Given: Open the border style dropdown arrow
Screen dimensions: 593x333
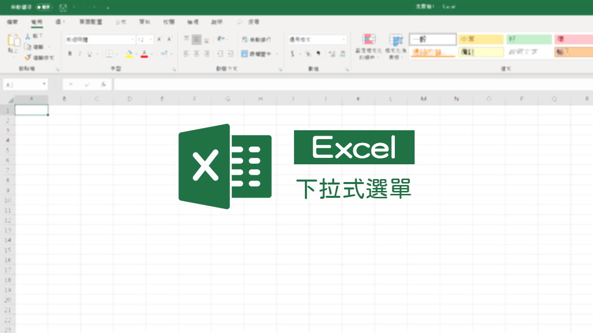Looking at the screenshot, I should [x=117, y=53].
